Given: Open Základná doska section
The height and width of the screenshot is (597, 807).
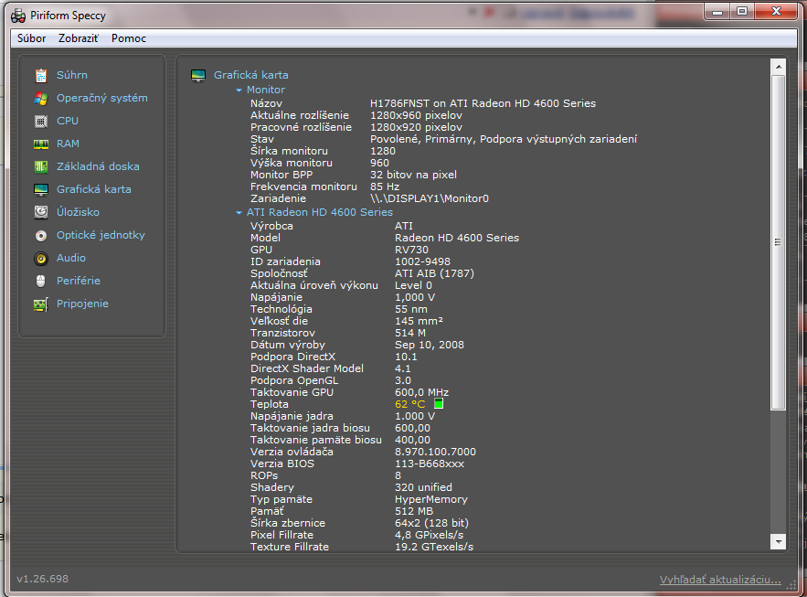Looking at the screenshot, I should (98, 166).
